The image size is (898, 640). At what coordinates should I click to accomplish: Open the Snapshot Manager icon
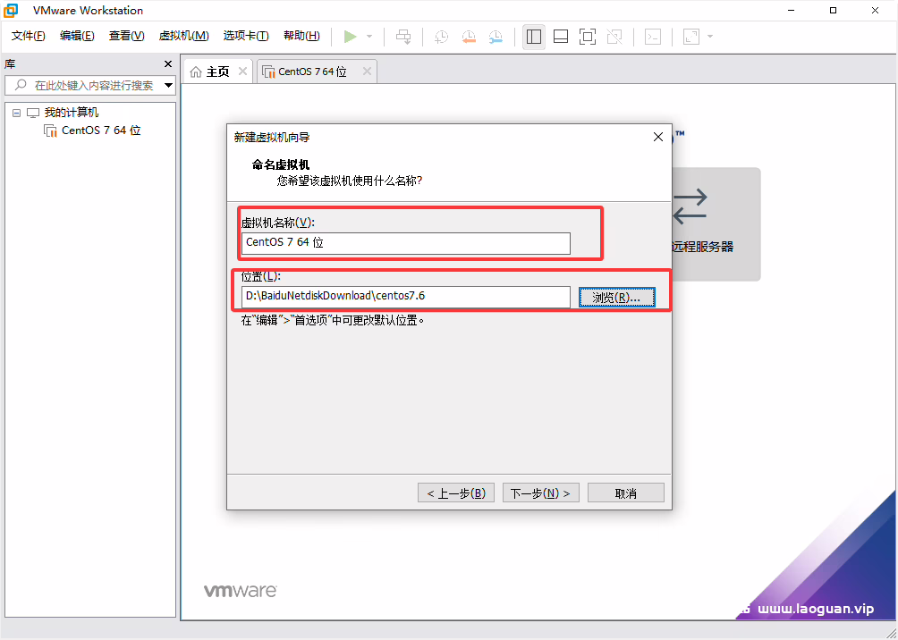496,36
